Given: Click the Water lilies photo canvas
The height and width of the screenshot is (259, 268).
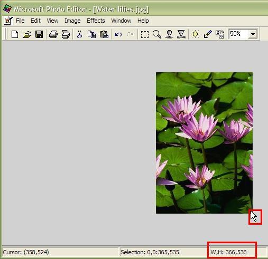Looking at the screenshot, I should click(x=204, y=143).
